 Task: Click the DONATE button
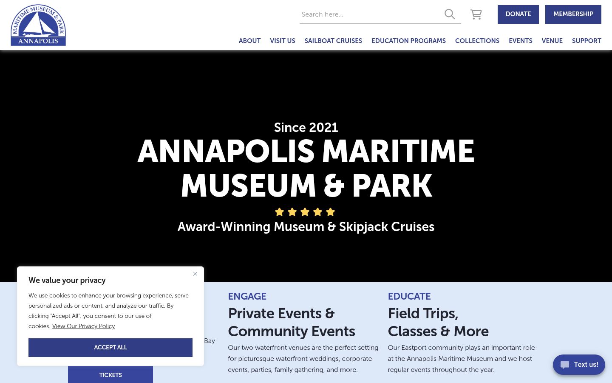tap(518, 14)
